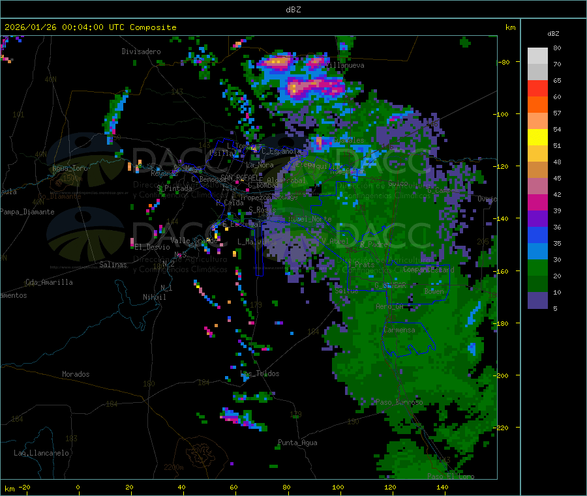The width and height of the screenshot is (587, 496).
Task: Click the timestamp '2026/01/26 00:04:00 UTC Composite'
Action: [90, 27]
